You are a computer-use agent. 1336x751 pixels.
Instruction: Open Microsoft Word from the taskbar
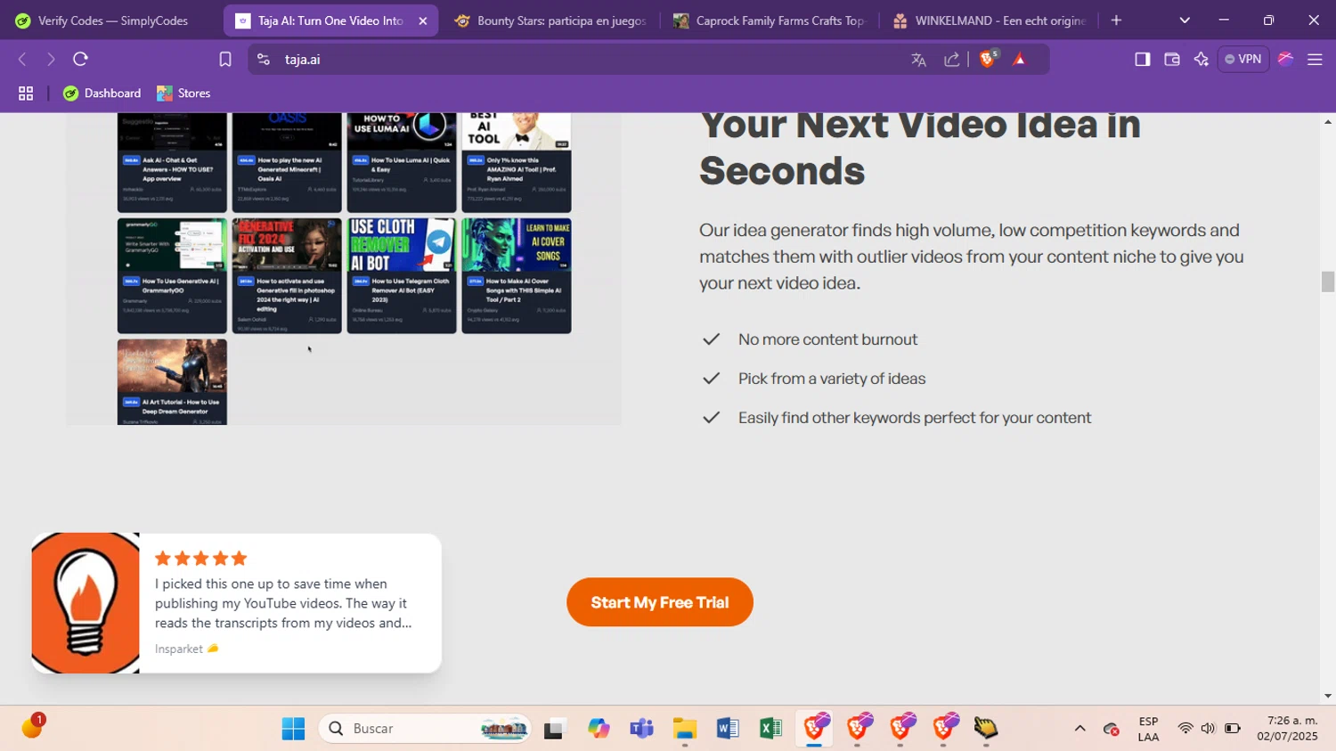click(x=727, y=729)
